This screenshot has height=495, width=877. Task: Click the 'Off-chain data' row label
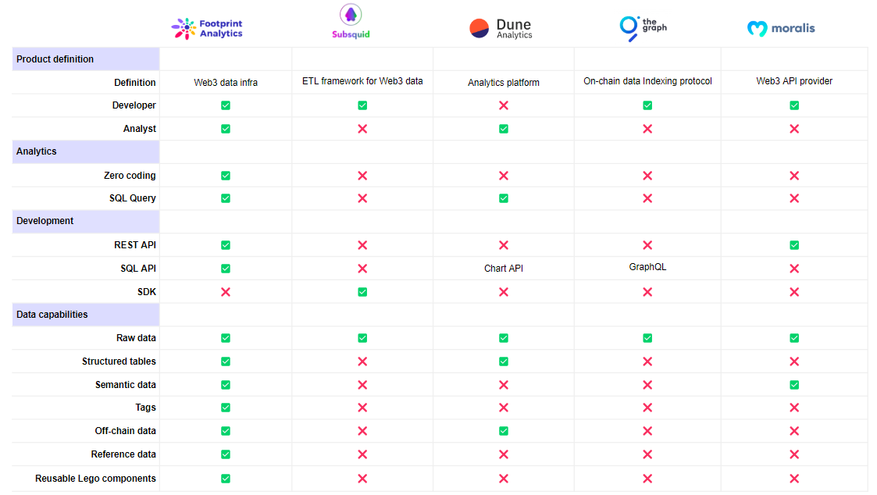125,431
